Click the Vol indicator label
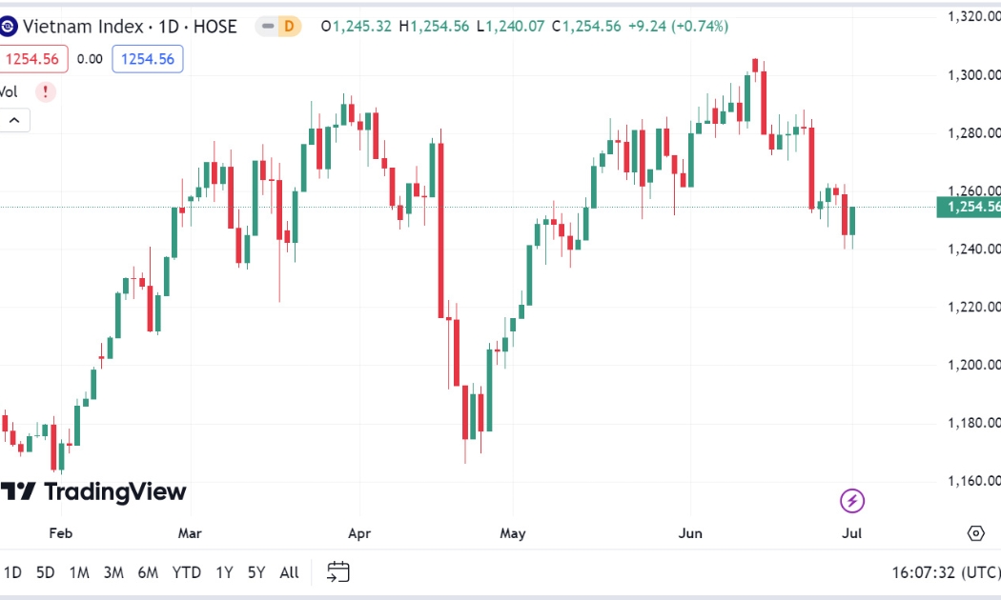The image size is (1001, 600). (9, 91)
